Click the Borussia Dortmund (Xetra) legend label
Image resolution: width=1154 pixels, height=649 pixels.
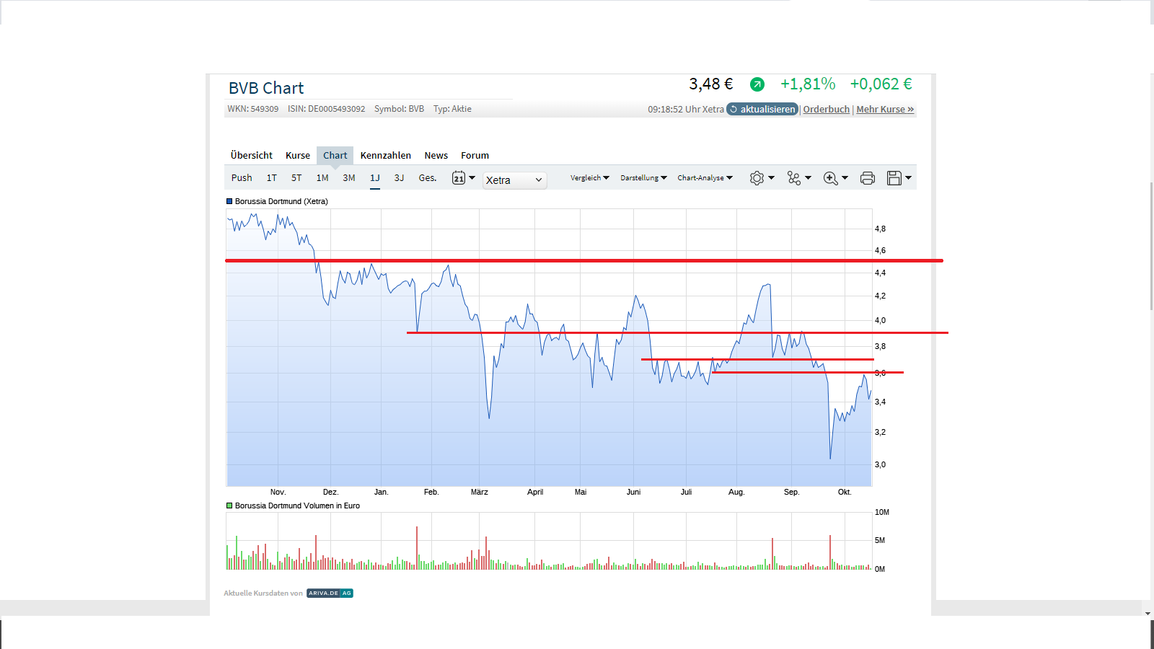281,201
